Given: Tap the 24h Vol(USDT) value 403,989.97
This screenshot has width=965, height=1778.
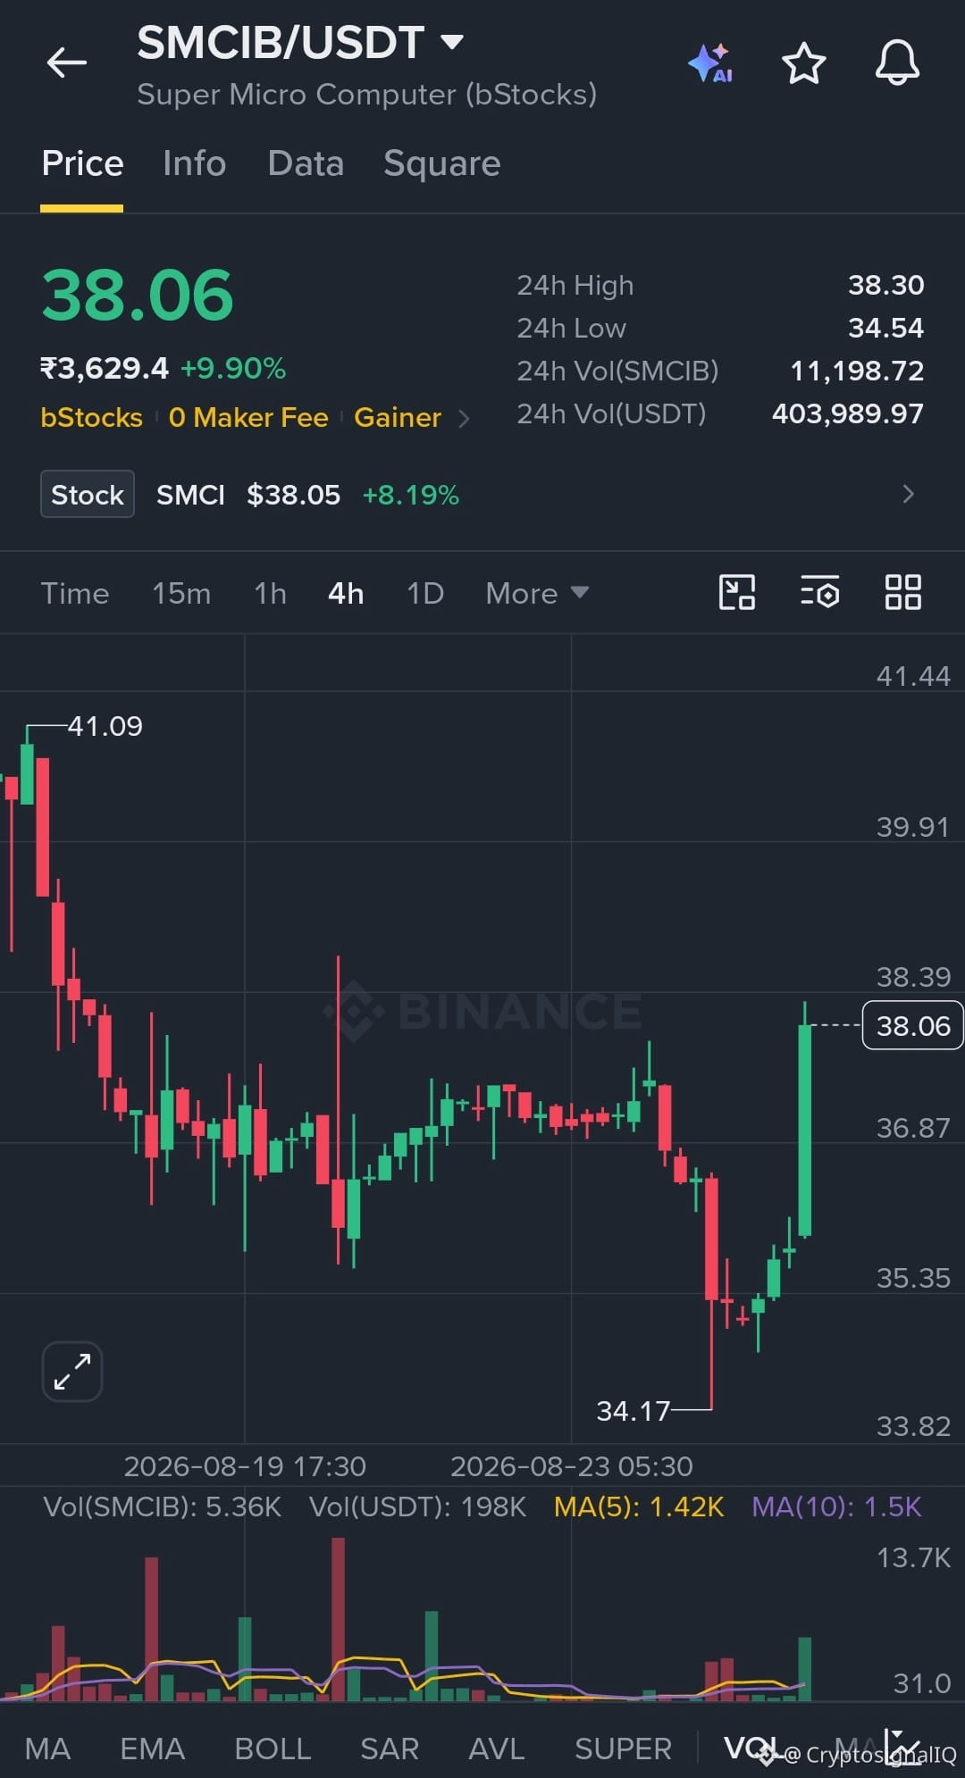Looking at the screenshot, I should [847, 413].
